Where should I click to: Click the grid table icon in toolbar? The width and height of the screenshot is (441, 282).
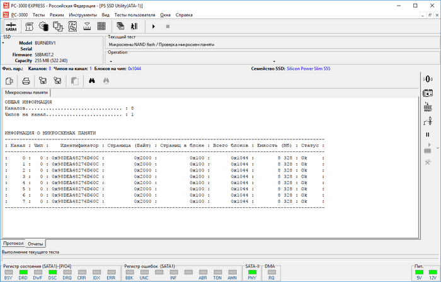(x=101, y=26)
